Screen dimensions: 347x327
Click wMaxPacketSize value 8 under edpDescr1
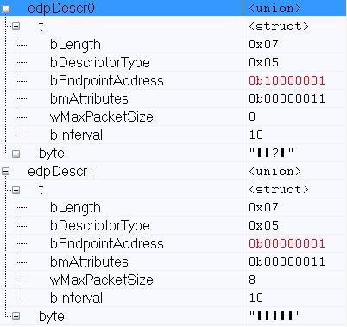[x=252, y=280]
